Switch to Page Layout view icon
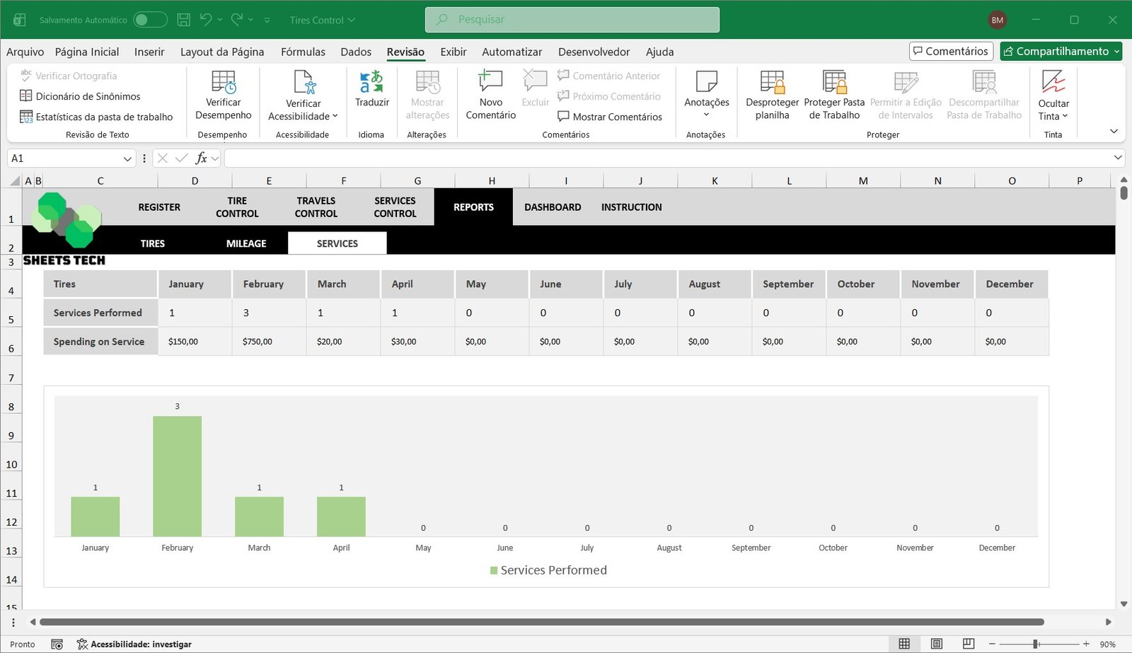 click(x=937, y=644)
